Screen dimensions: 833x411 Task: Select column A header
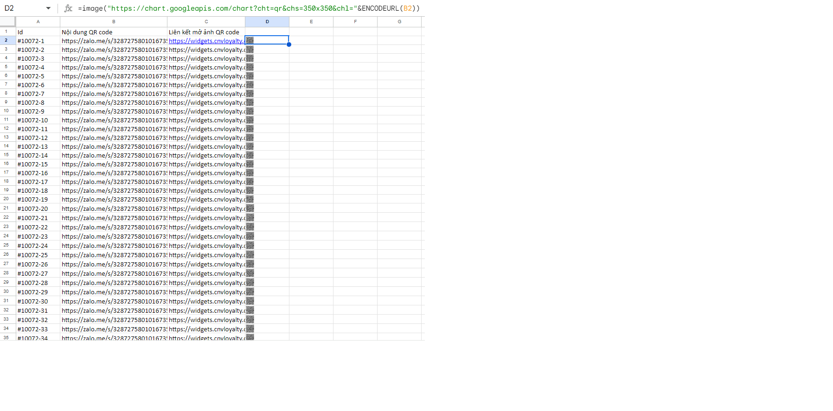pyautogui.click(x=38, y=22)
